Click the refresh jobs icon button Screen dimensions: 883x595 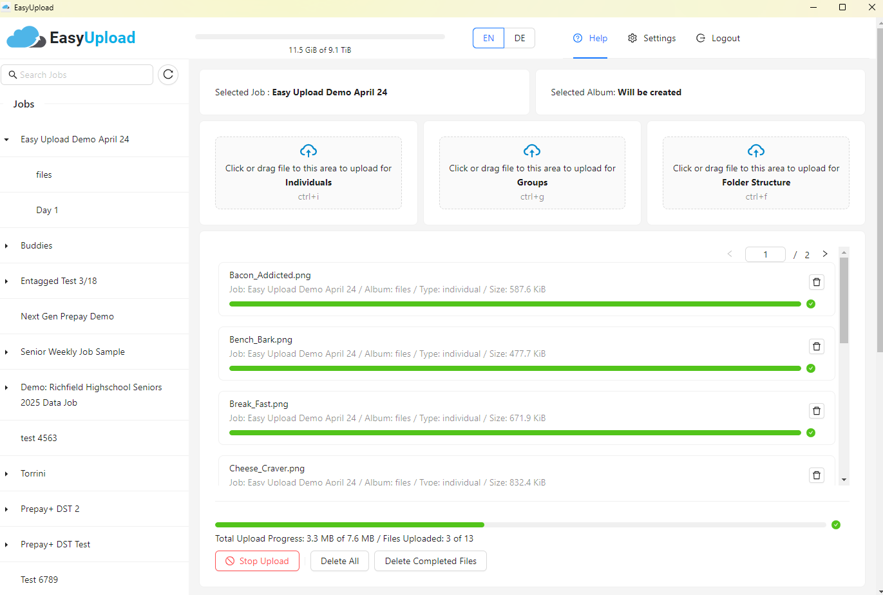168,75
